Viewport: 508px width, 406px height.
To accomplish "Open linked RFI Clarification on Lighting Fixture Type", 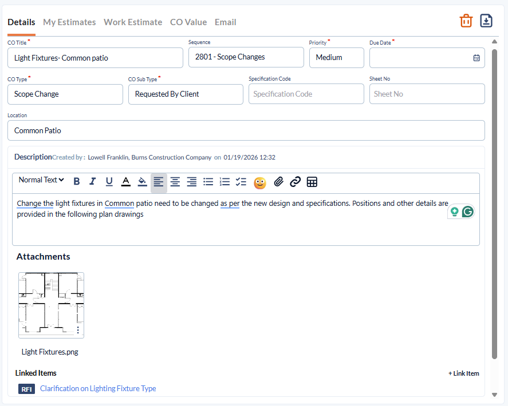I will [x=98, y=388].
